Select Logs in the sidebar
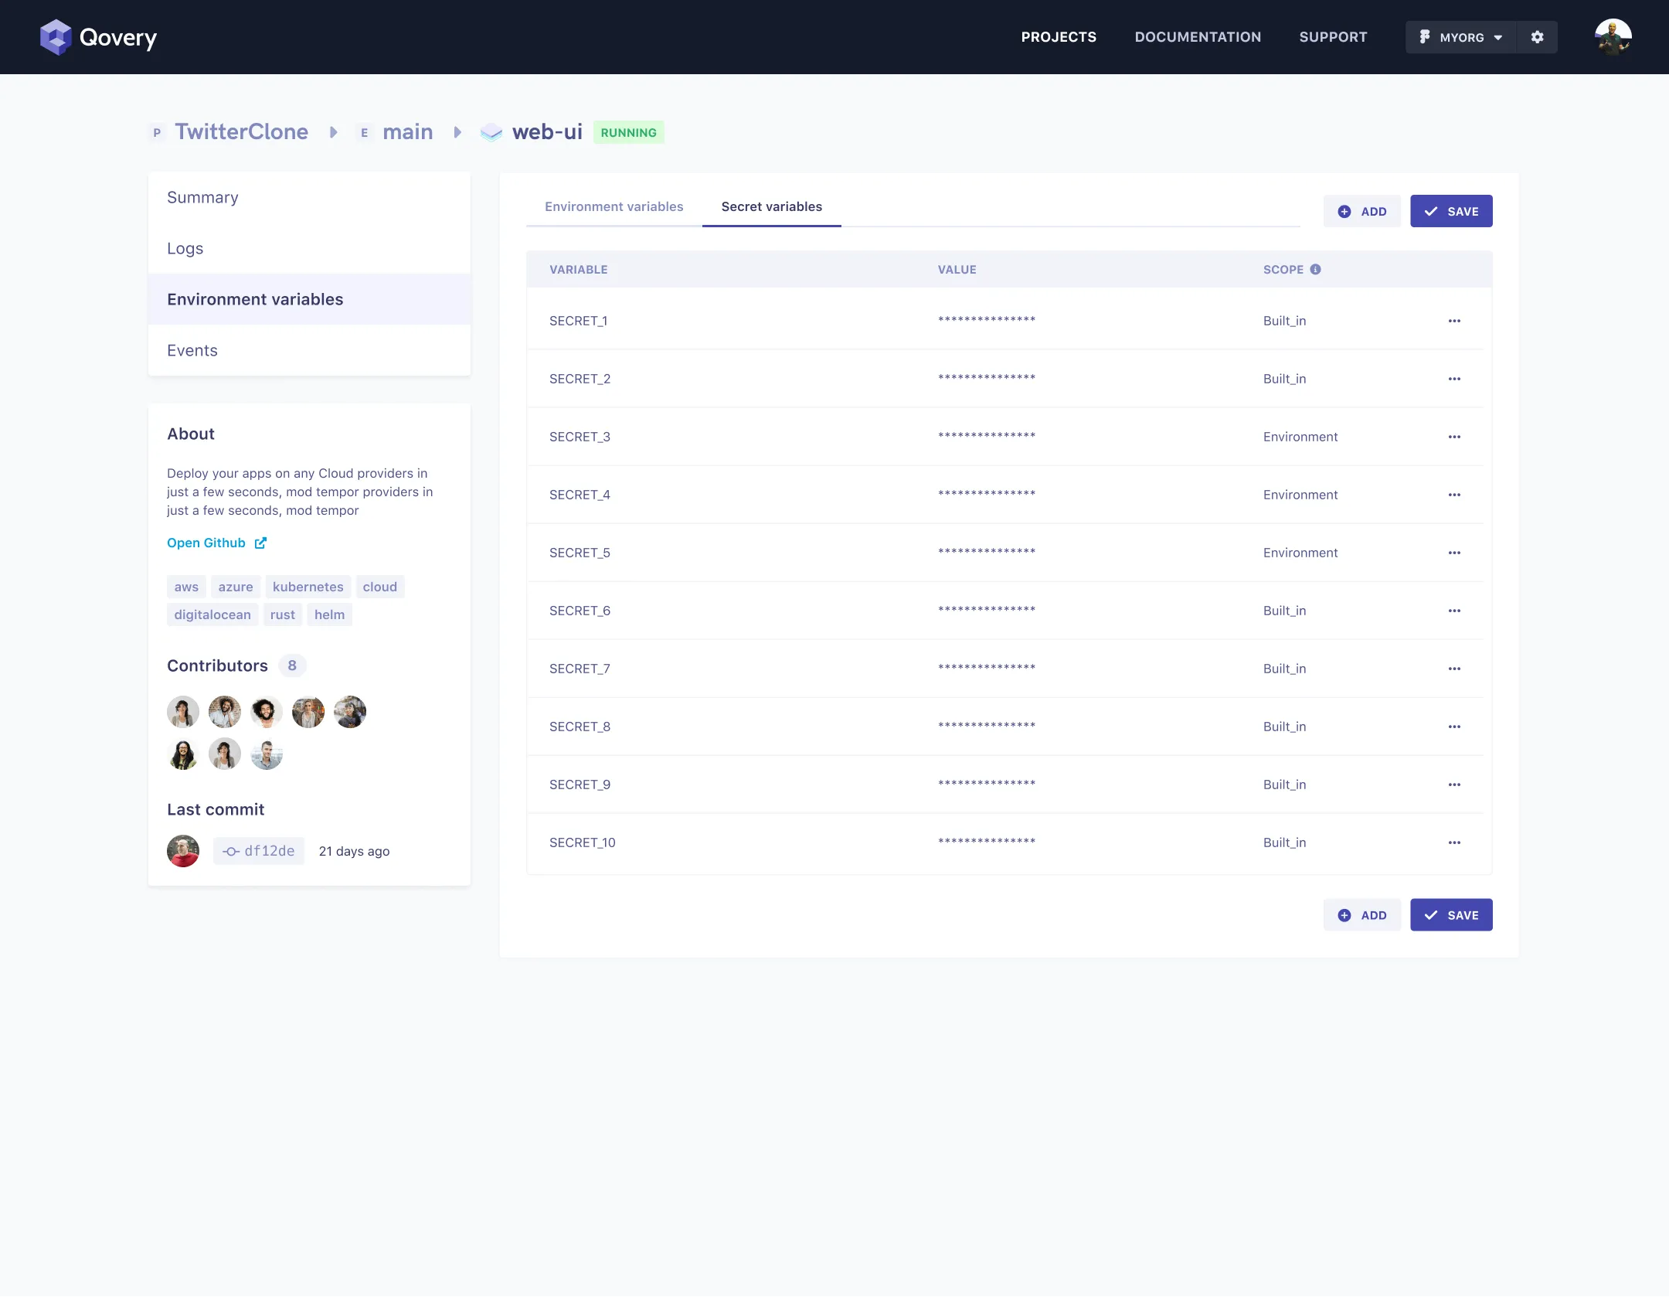The height and width of the screenshot is (1297, 1669). coord(185,248)
